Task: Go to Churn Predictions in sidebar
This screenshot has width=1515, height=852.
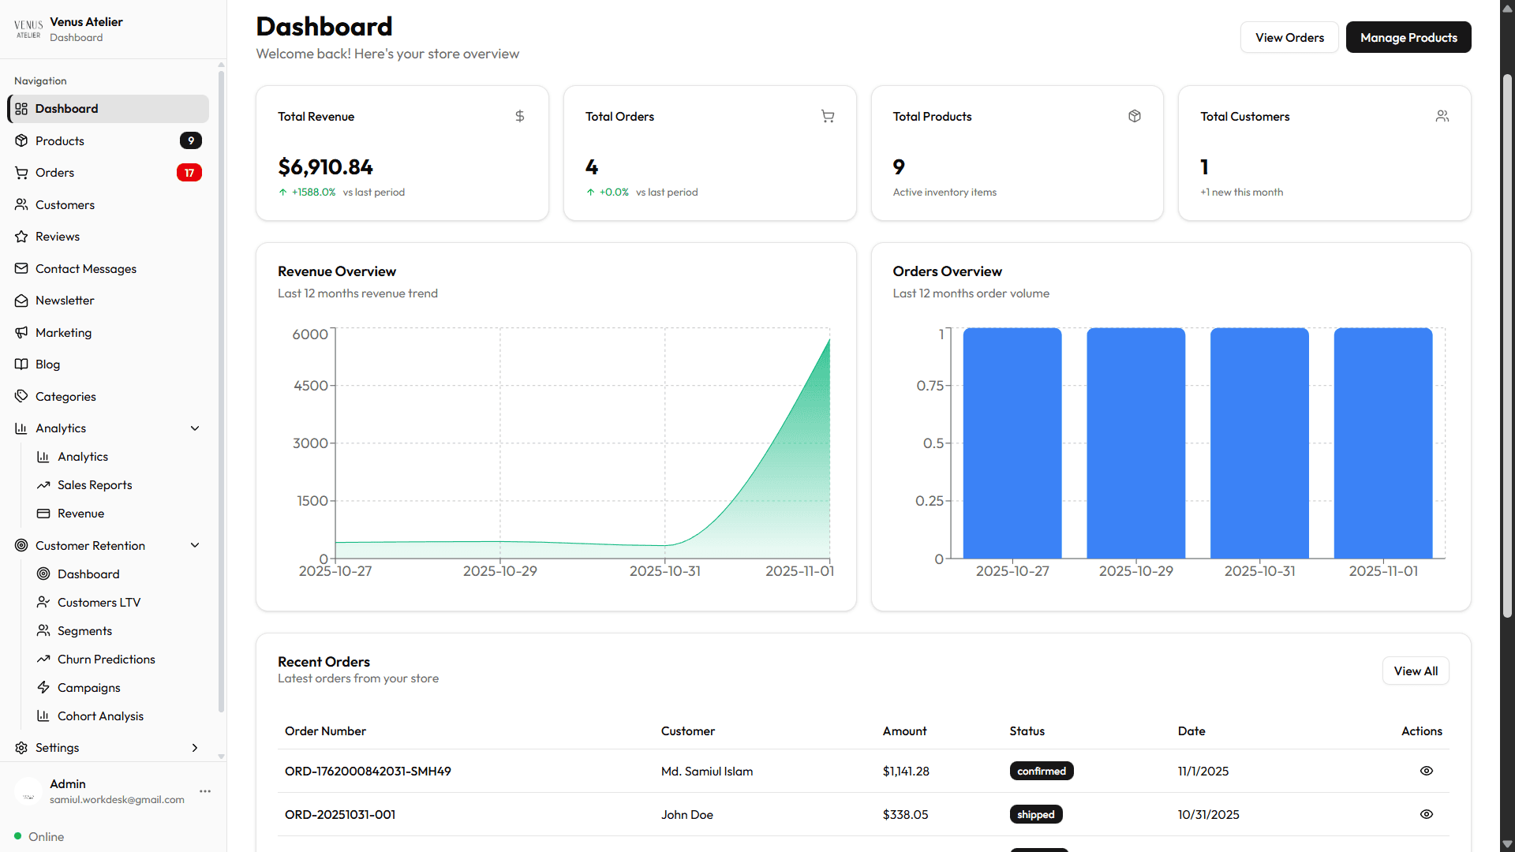Action: tap(106, 660)
